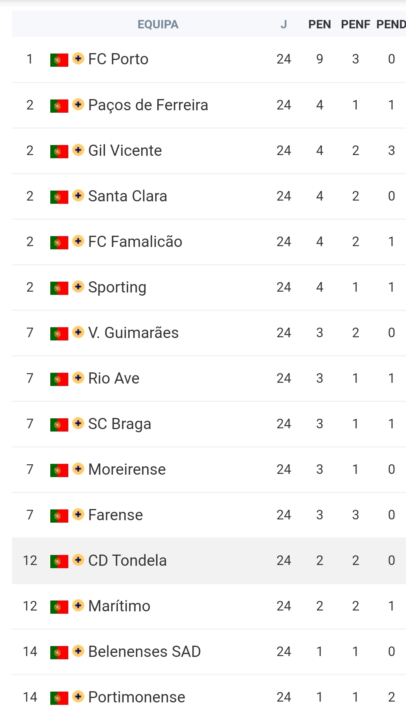Select the CD Tondela team name
The width and height of the screenshot is (406, 706).
pos(127,561)
